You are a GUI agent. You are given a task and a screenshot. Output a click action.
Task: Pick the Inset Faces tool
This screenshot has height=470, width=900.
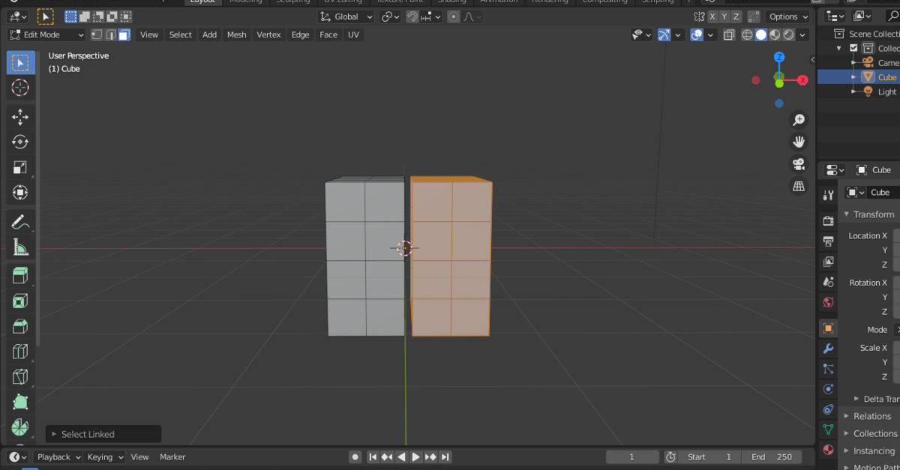coord(21,301)
